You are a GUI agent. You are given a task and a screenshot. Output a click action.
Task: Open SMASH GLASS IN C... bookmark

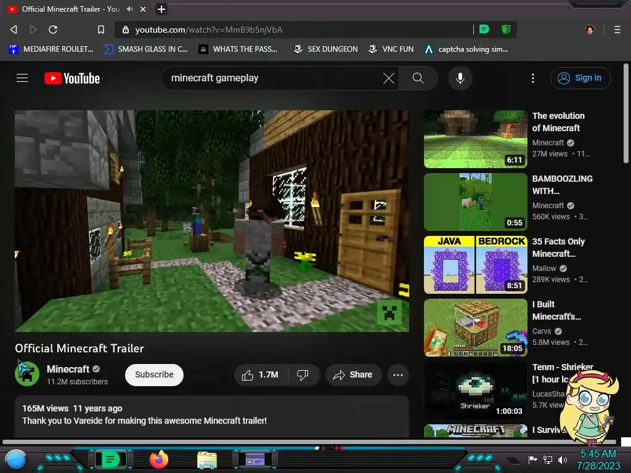145,49
